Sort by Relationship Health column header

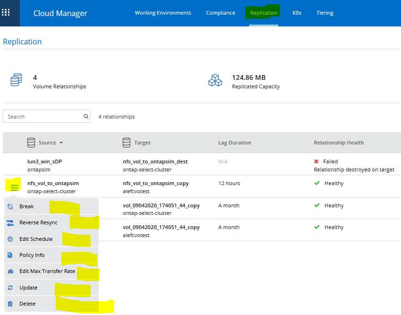pyautogui.click(x=339, y=143)
